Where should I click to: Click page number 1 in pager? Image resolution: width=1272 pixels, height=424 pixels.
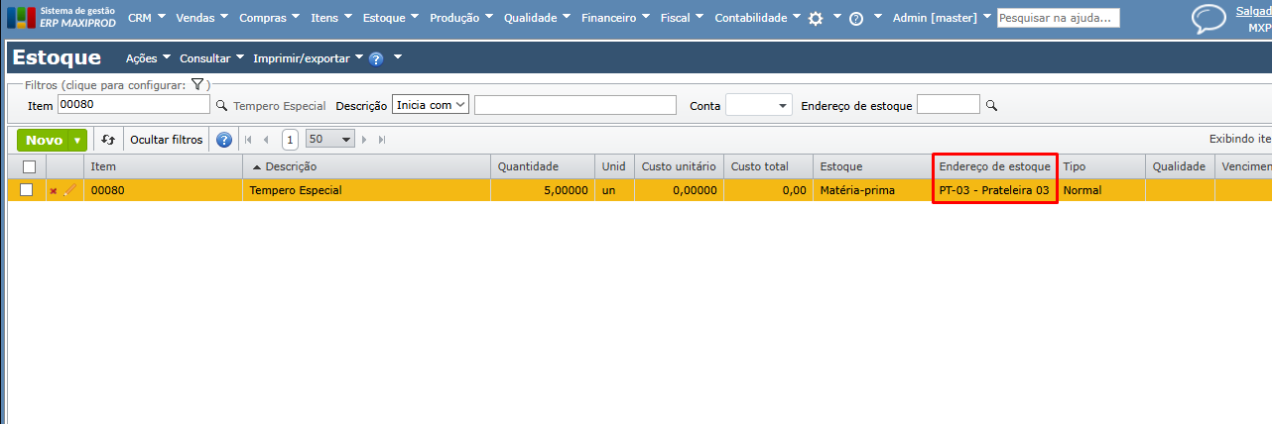(290, 140)
